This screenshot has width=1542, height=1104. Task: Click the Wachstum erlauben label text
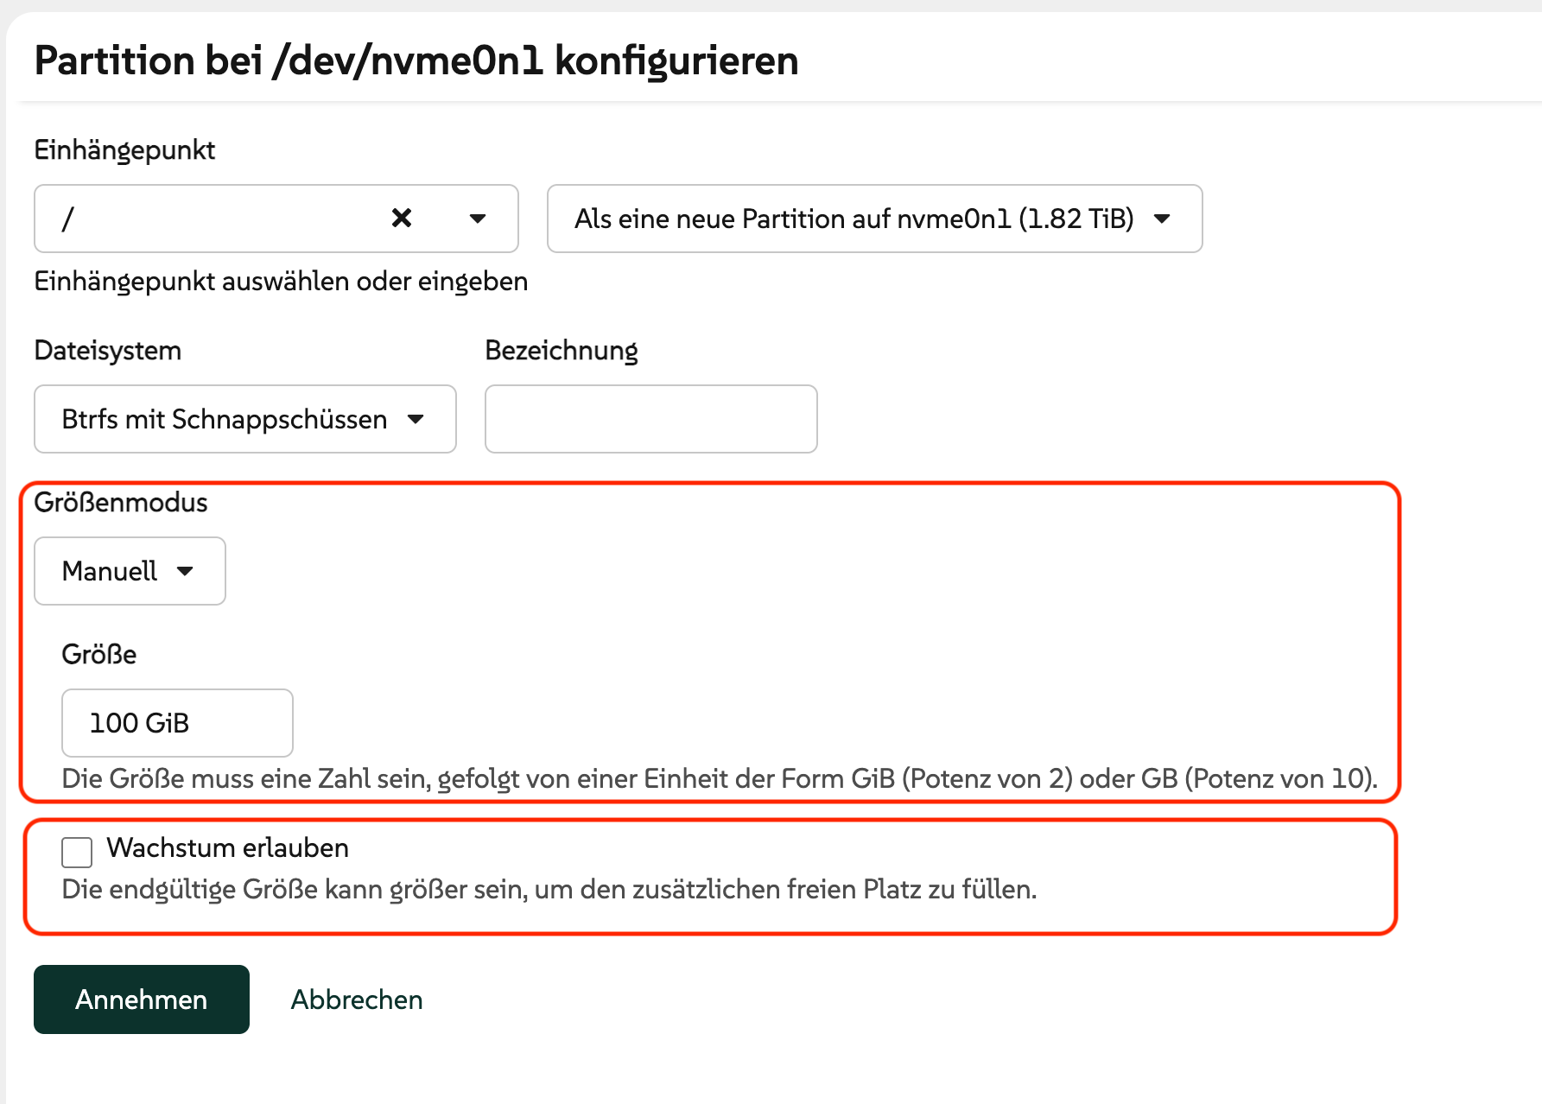tap(227, 848)
